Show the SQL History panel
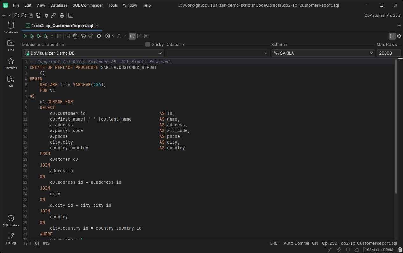 [x=11, y=220]
